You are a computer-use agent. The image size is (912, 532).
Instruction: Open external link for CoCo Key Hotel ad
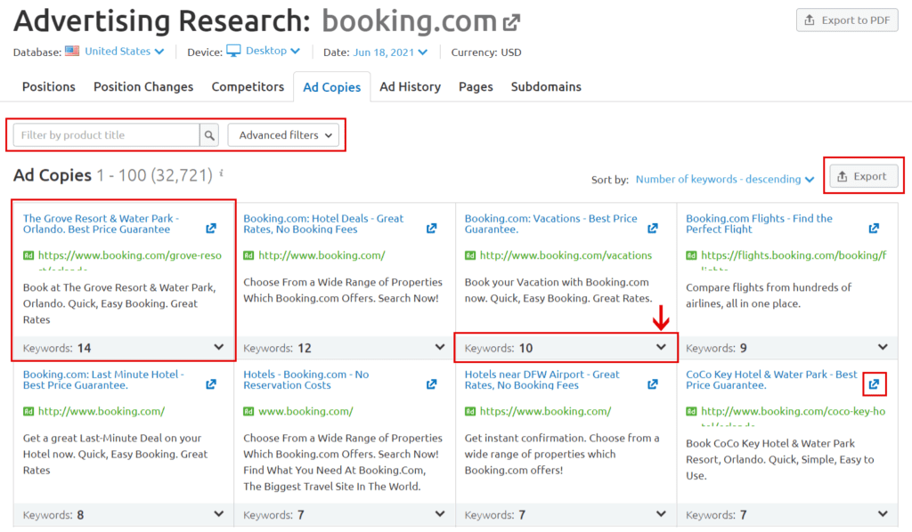874,384
